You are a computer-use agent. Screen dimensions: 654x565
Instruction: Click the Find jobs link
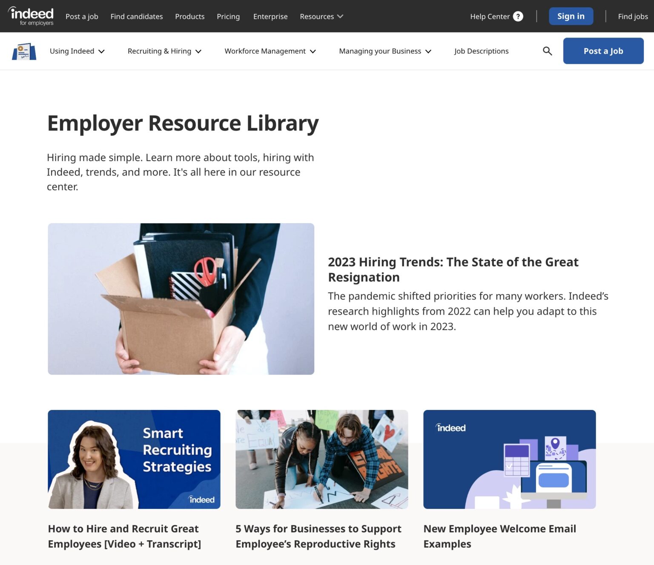633,16
